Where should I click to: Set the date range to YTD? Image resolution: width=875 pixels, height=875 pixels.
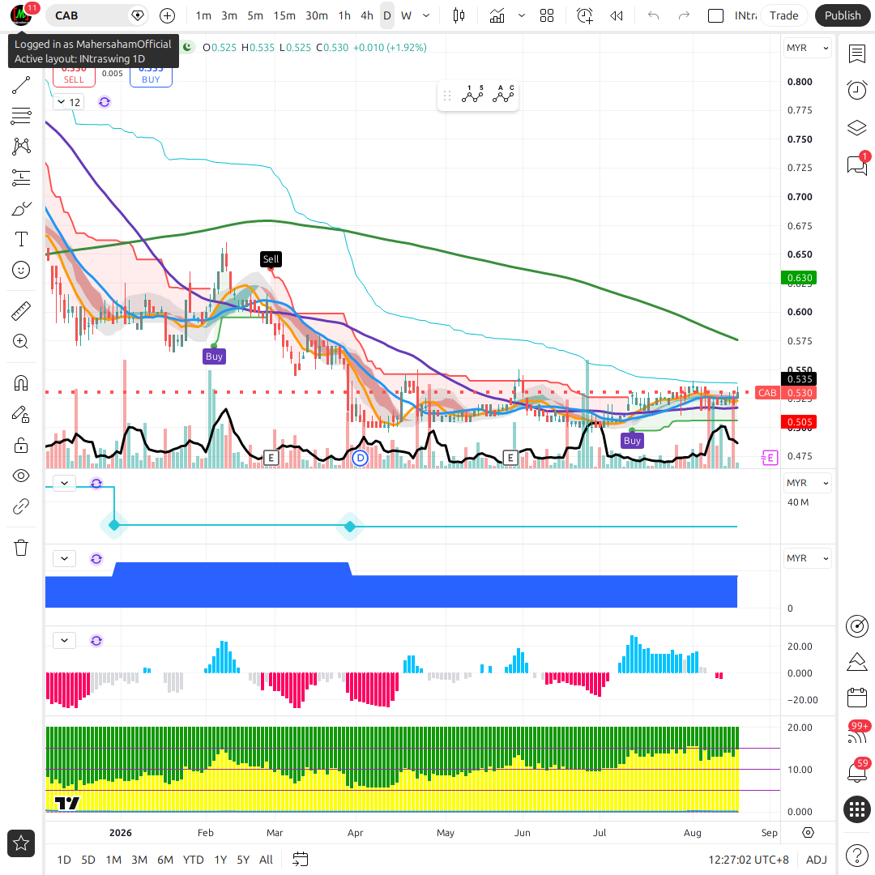coord(193,860)
